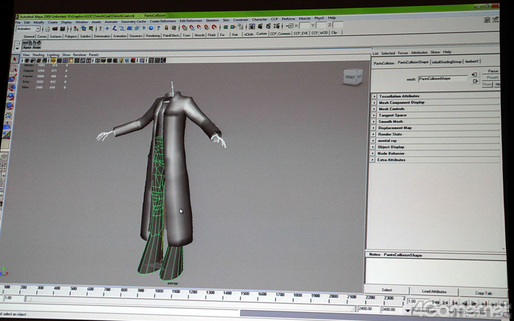Click the Focus button
The height and width of the screenshot is (321, 514).
pyautogui.click(x=493, y=71)
